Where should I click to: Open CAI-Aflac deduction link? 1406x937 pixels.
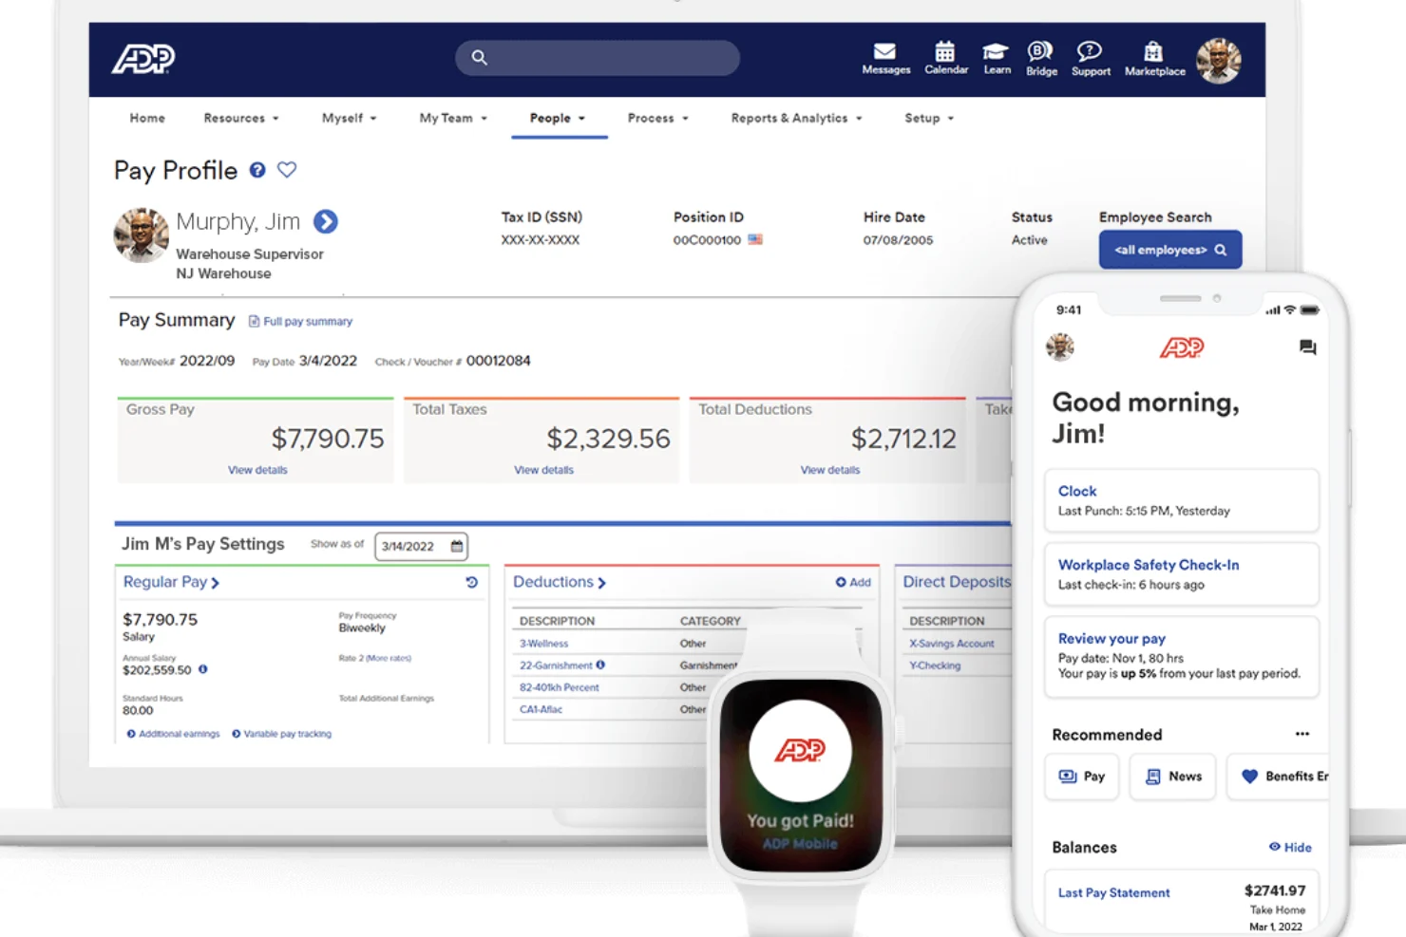541,709
